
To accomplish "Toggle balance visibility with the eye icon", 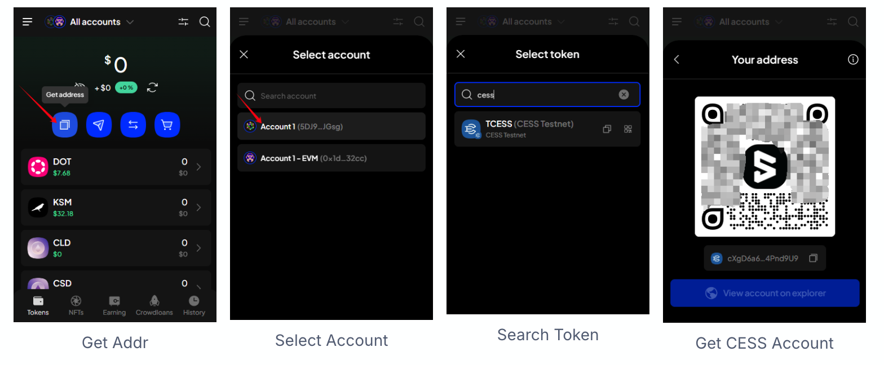I will (x=80, y=87).
